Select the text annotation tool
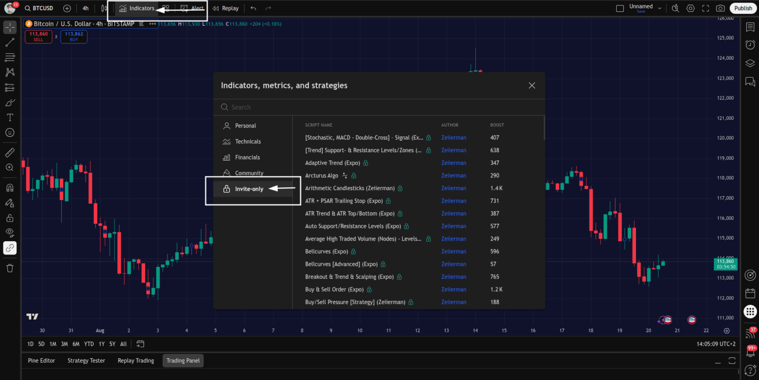759x380 pixels. pos(10,118)
